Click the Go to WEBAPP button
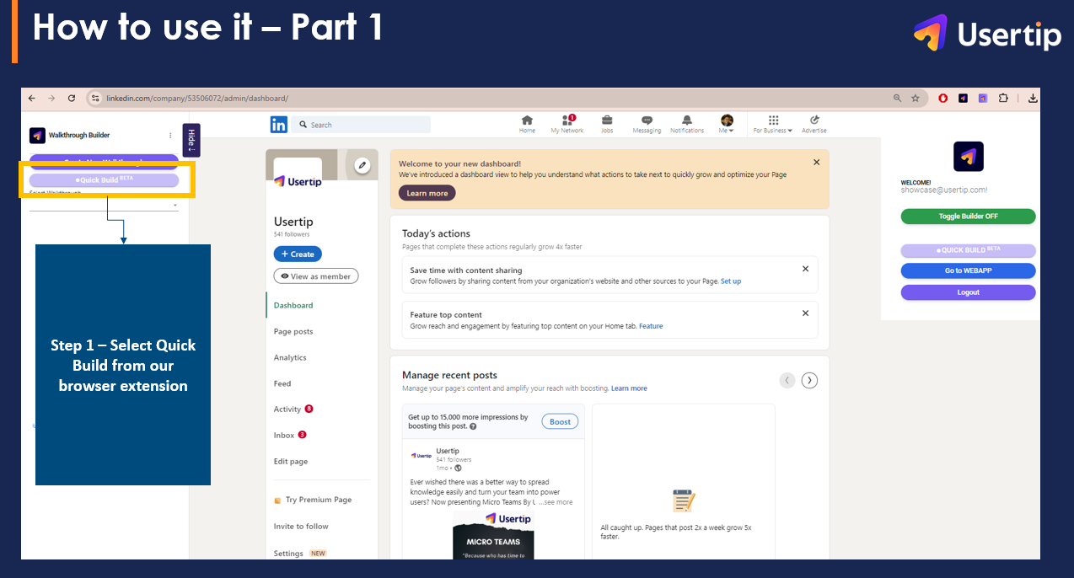1074x578 pixels. [x=968, y=270]
